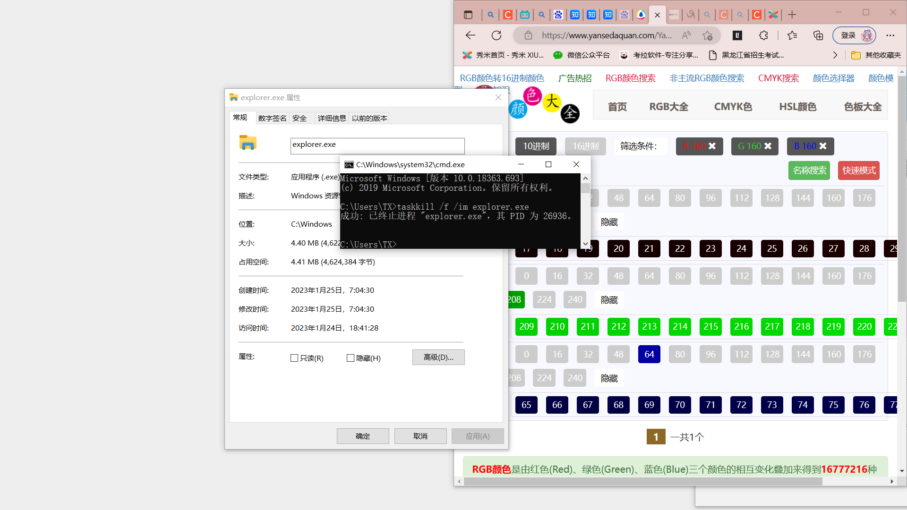The image size is (907, 510).
Task: Open the tab actions menu icon
Action: (468, 15)
